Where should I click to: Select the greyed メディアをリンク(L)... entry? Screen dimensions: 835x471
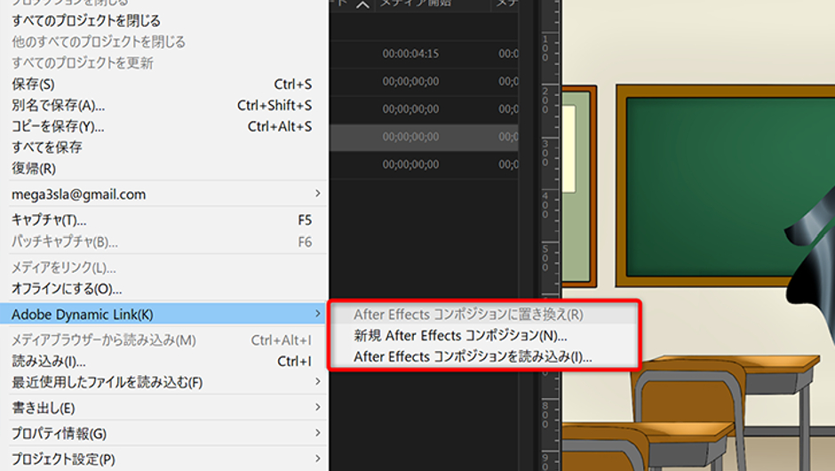pos(163,267)
